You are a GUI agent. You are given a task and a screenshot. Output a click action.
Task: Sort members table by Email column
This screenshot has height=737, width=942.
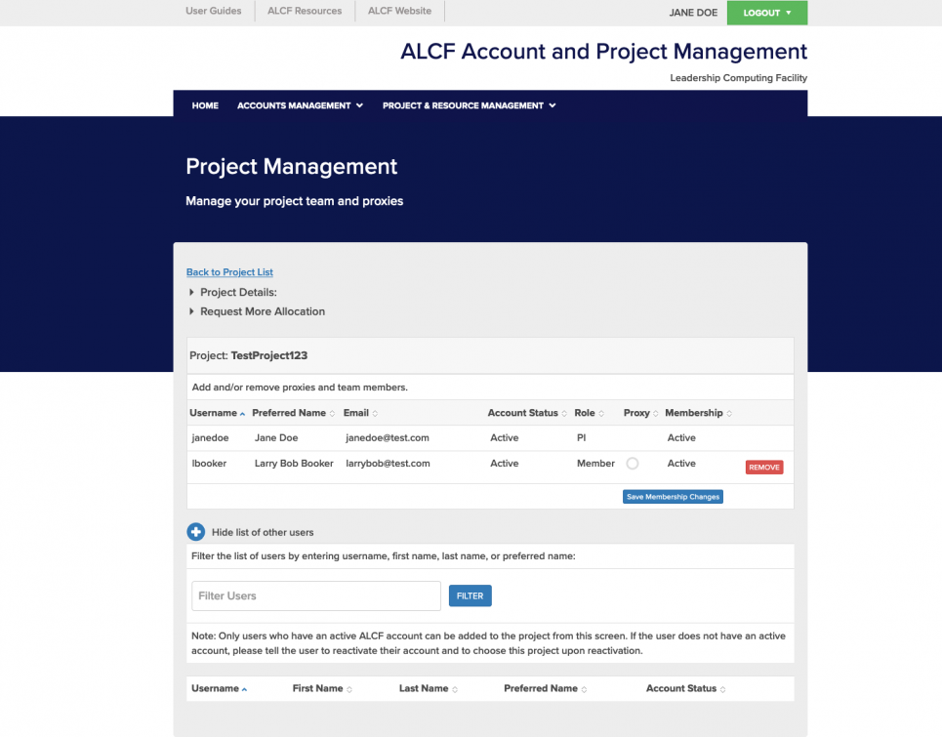coord(359,413)
